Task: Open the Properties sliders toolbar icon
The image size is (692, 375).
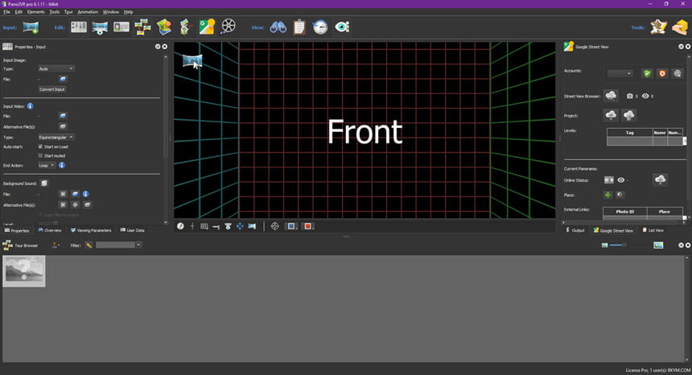Action: [x=79, y=27]
